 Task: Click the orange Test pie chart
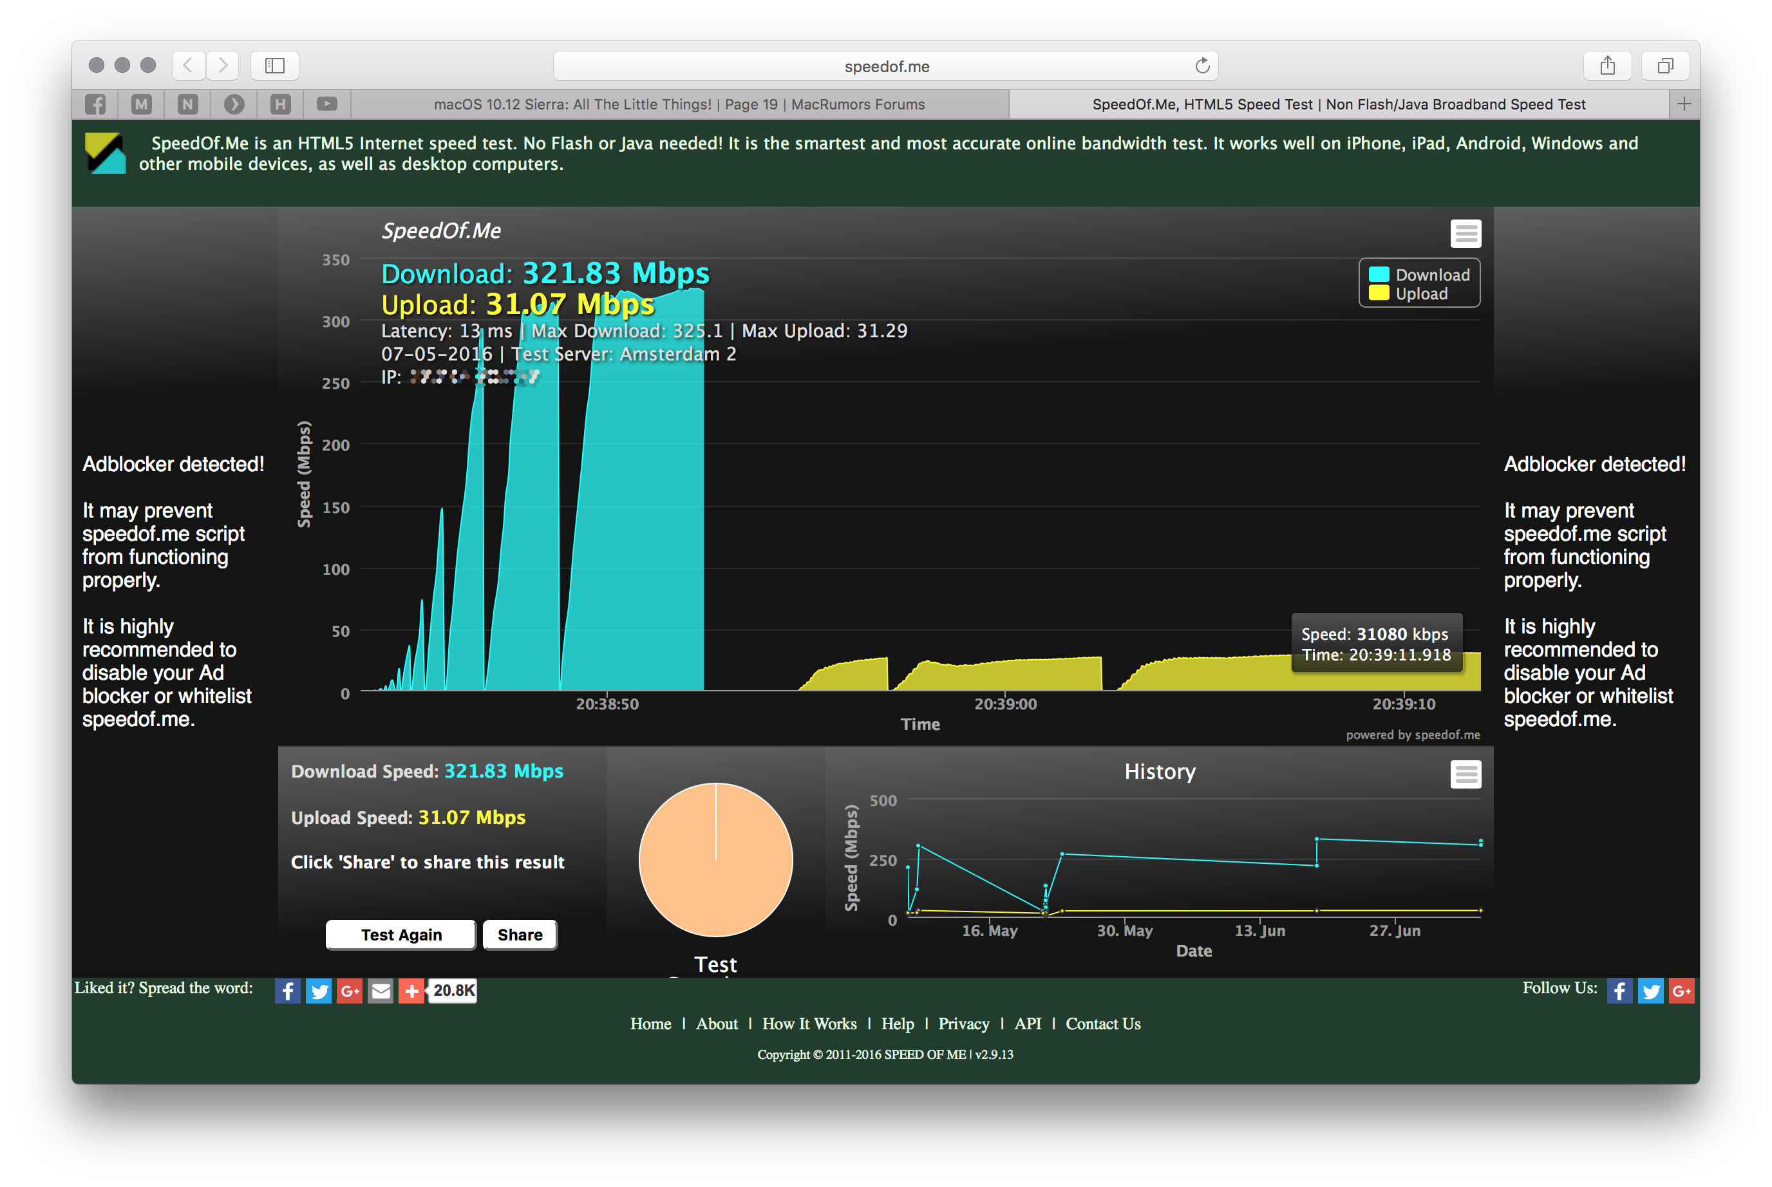[x=715, y=859]
